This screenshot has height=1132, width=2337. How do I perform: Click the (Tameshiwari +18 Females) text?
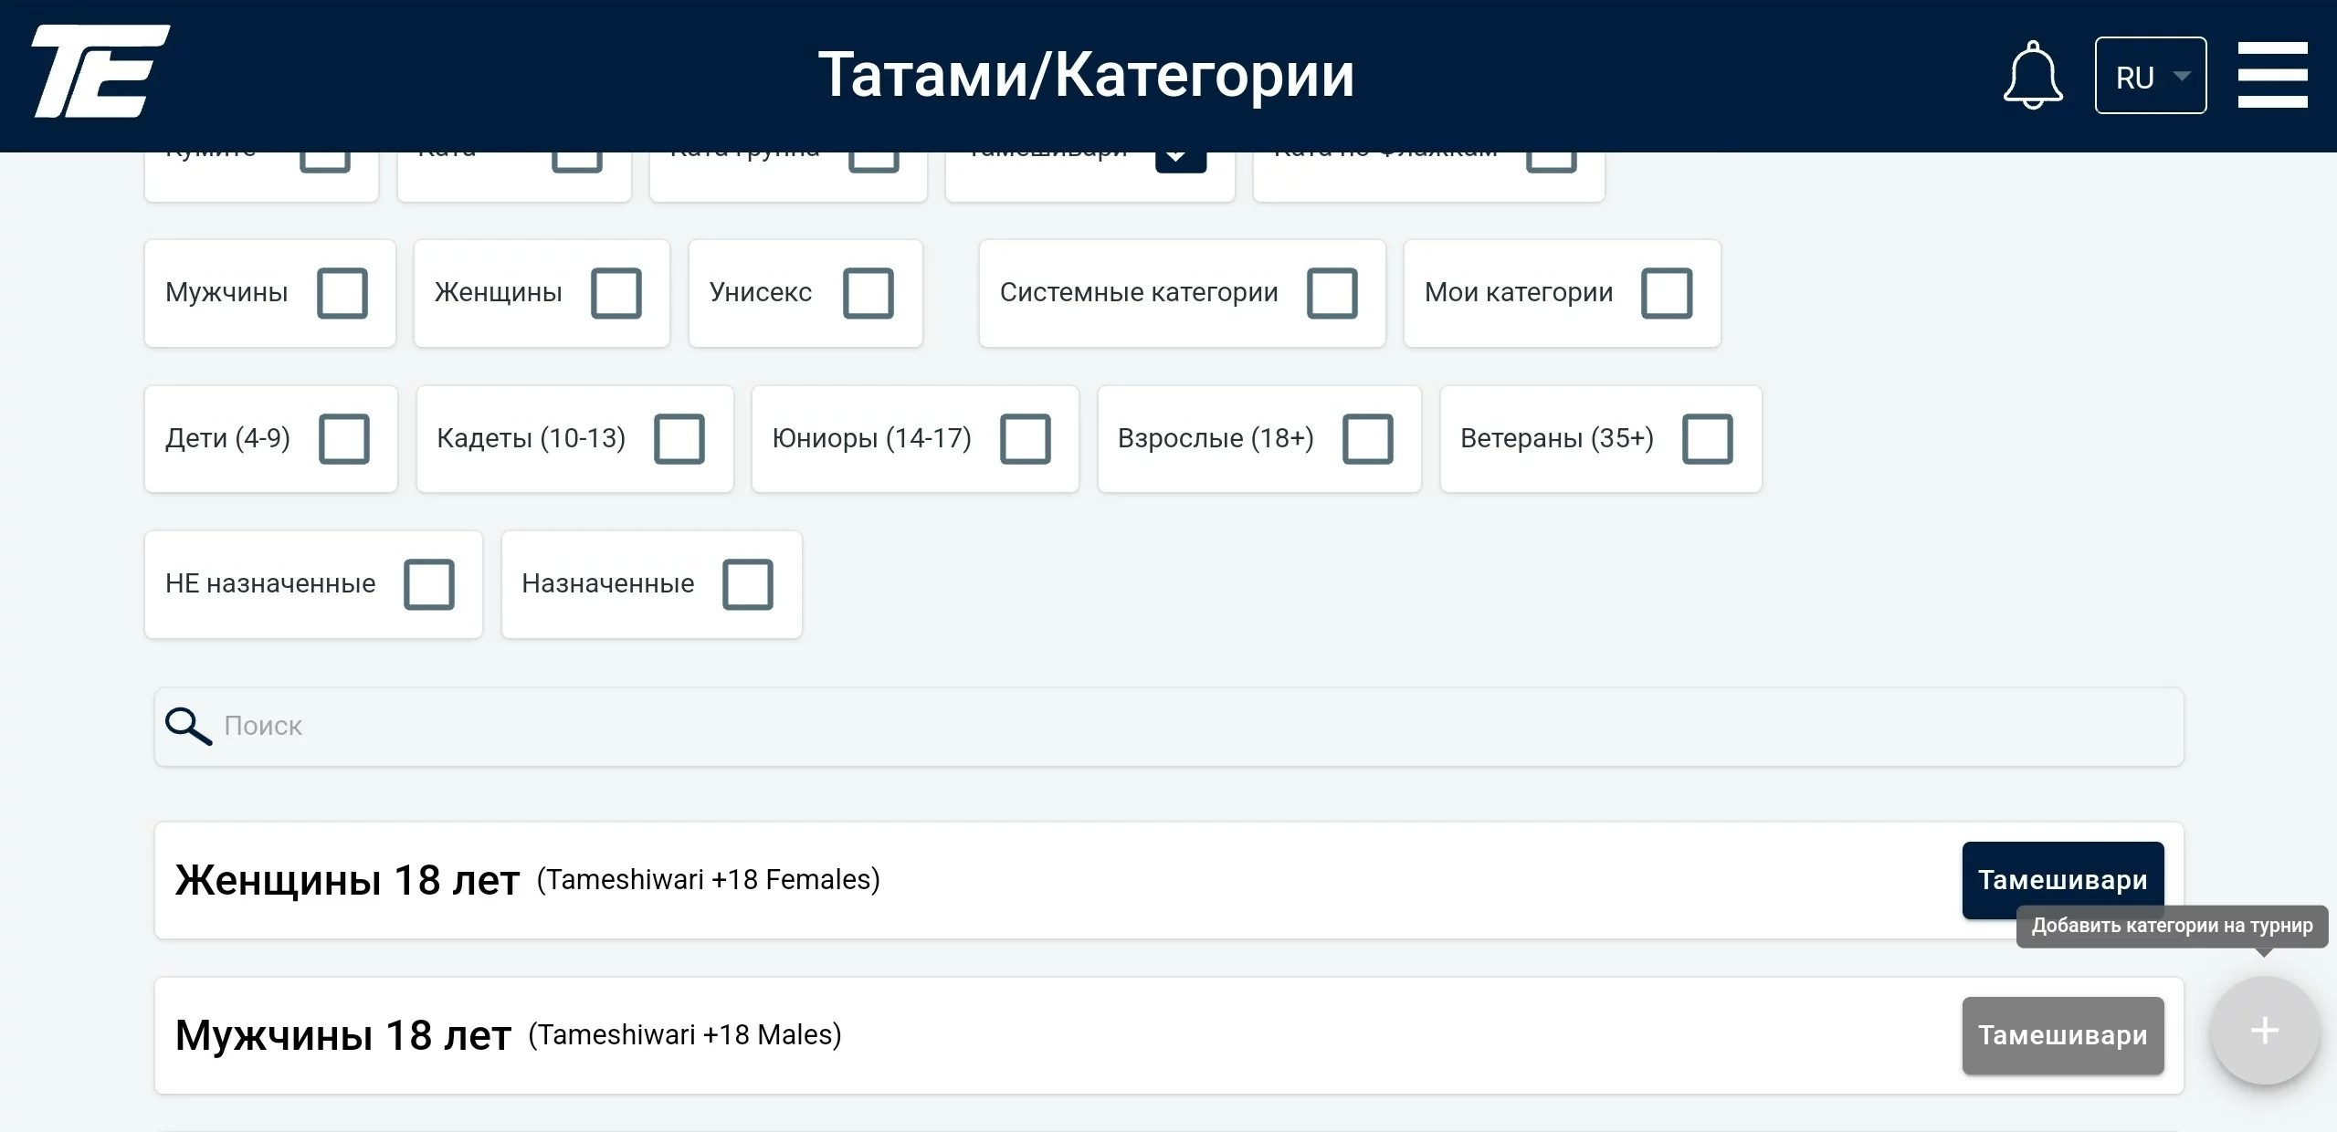point(709,880)
